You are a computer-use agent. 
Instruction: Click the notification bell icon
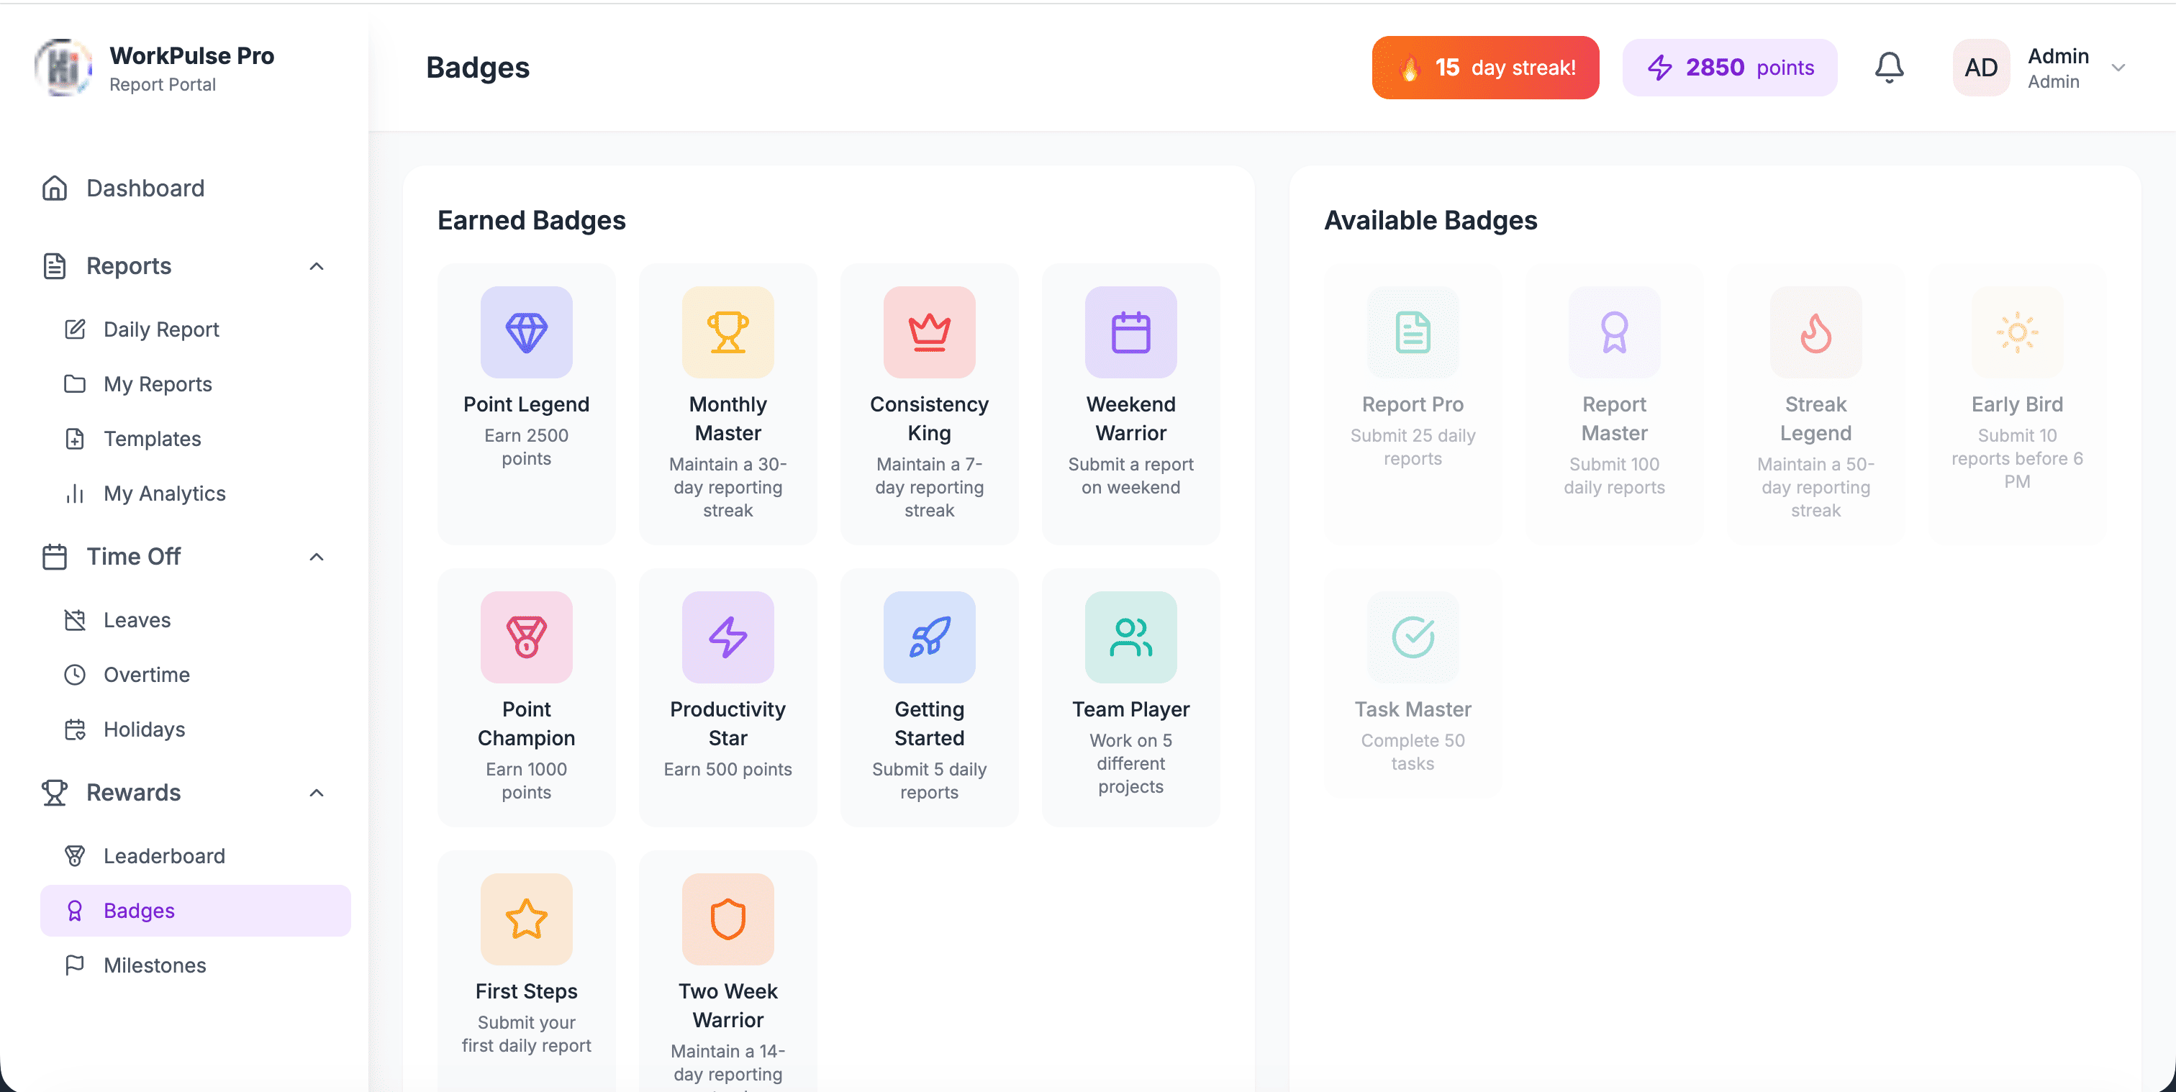(x=1889, y=68)
